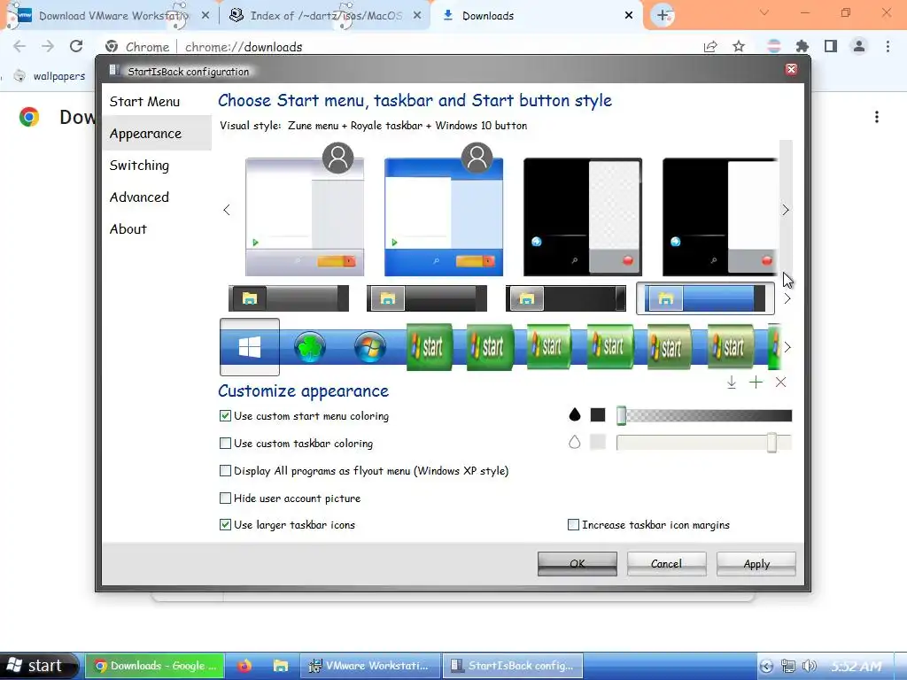Select the Windows 10 logo start button style

click(249, 347)
